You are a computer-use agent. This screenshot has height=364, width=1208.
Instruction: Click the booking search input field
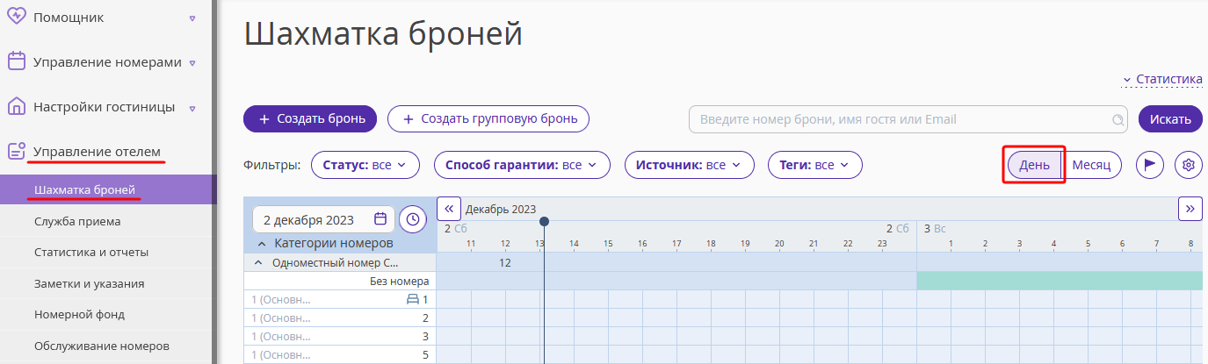(908, 119)
